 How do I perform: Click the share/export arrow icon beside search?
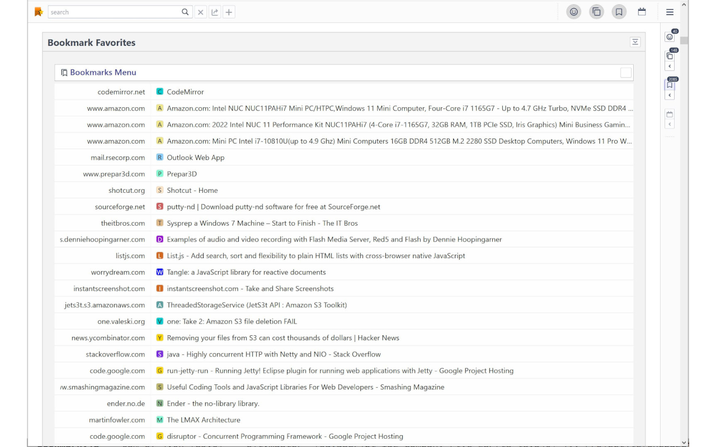[x=215, y=12]
